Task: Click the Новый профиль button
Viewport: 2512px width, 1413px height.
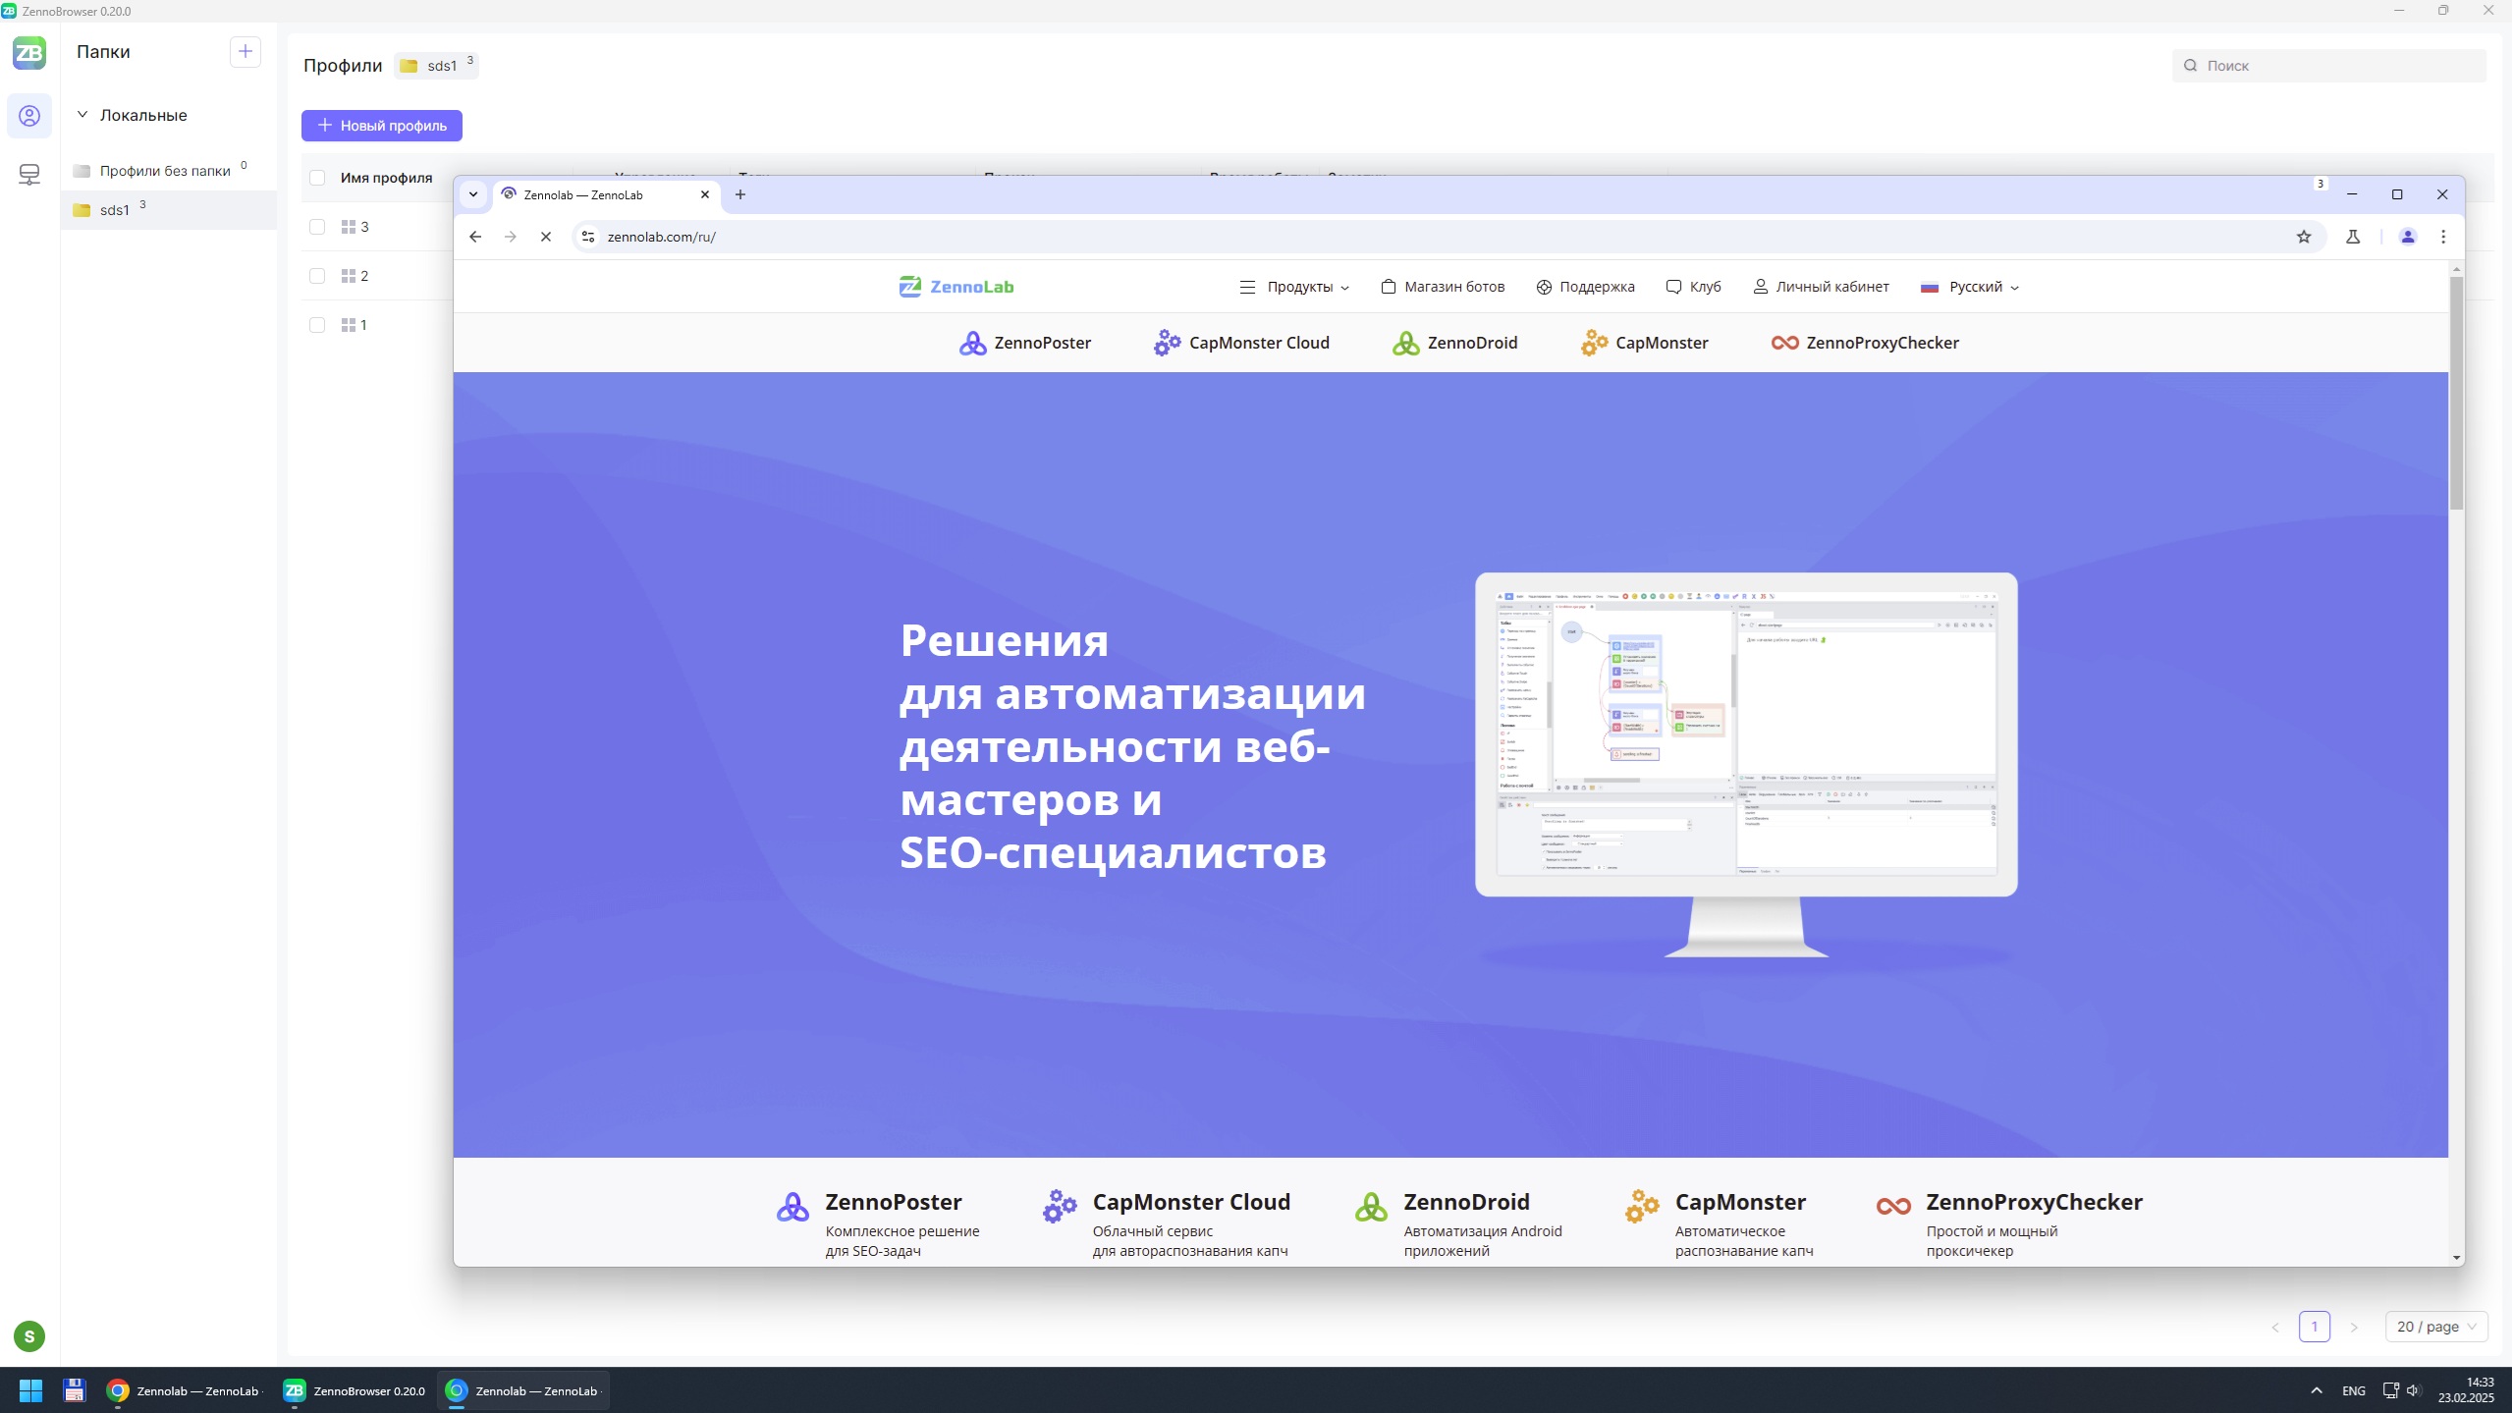Action: (382, 126)
